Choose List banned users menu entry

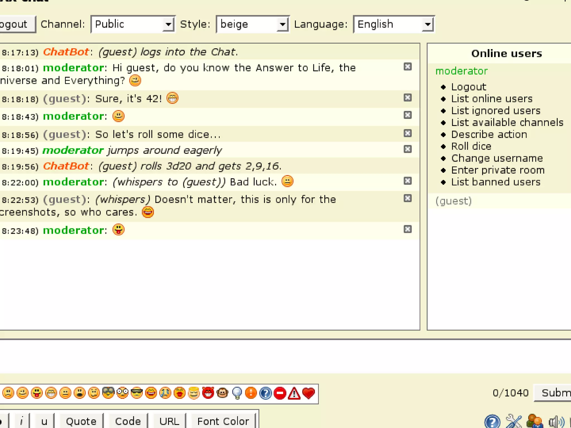[x=496, y=182]
